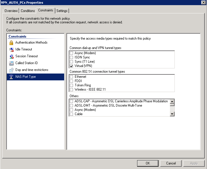Click the NAS Port Type antenna icon
The image size is (207, 169).
[x=11, y=77]
